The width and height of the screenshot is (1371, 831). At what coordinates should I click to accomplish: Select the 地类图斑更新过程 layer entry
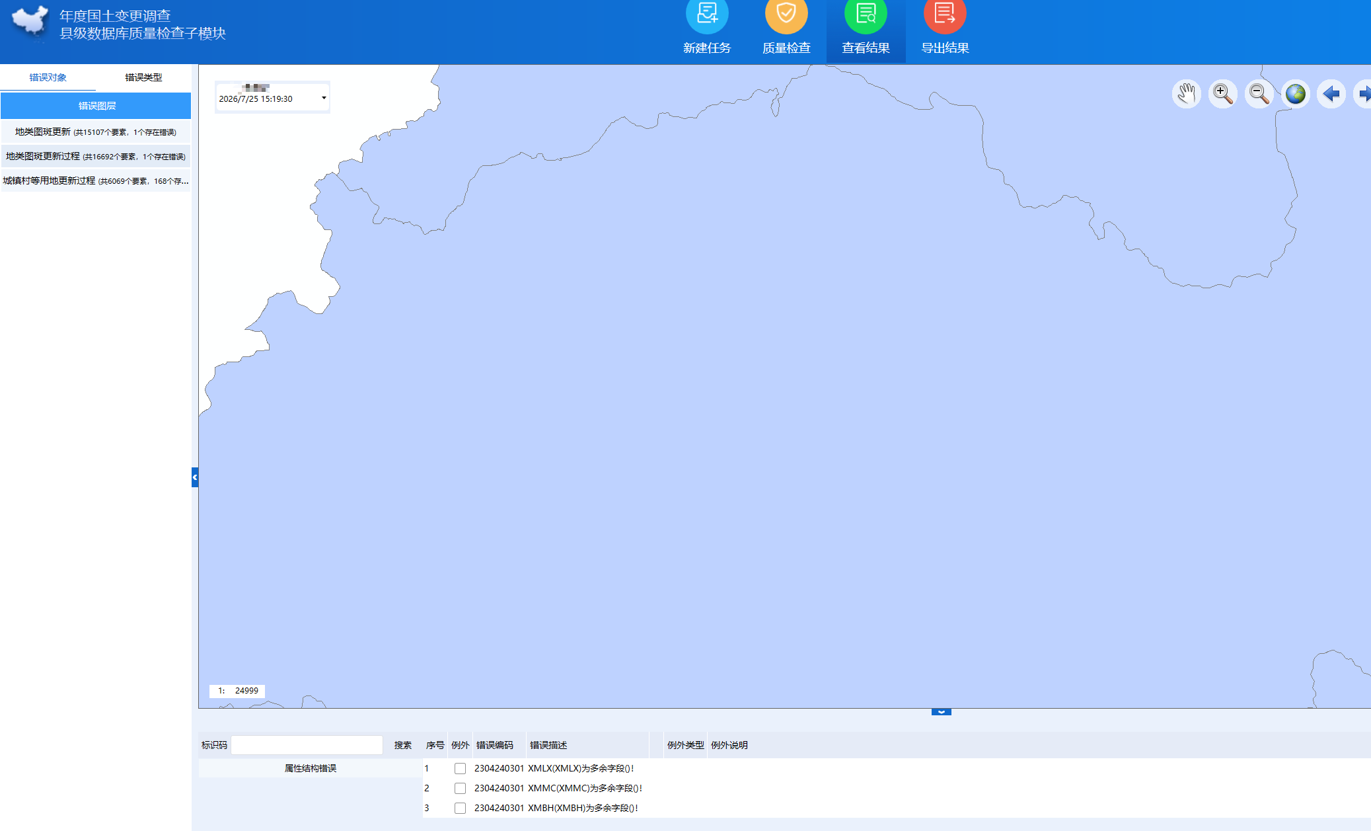(x=96, y=156)
